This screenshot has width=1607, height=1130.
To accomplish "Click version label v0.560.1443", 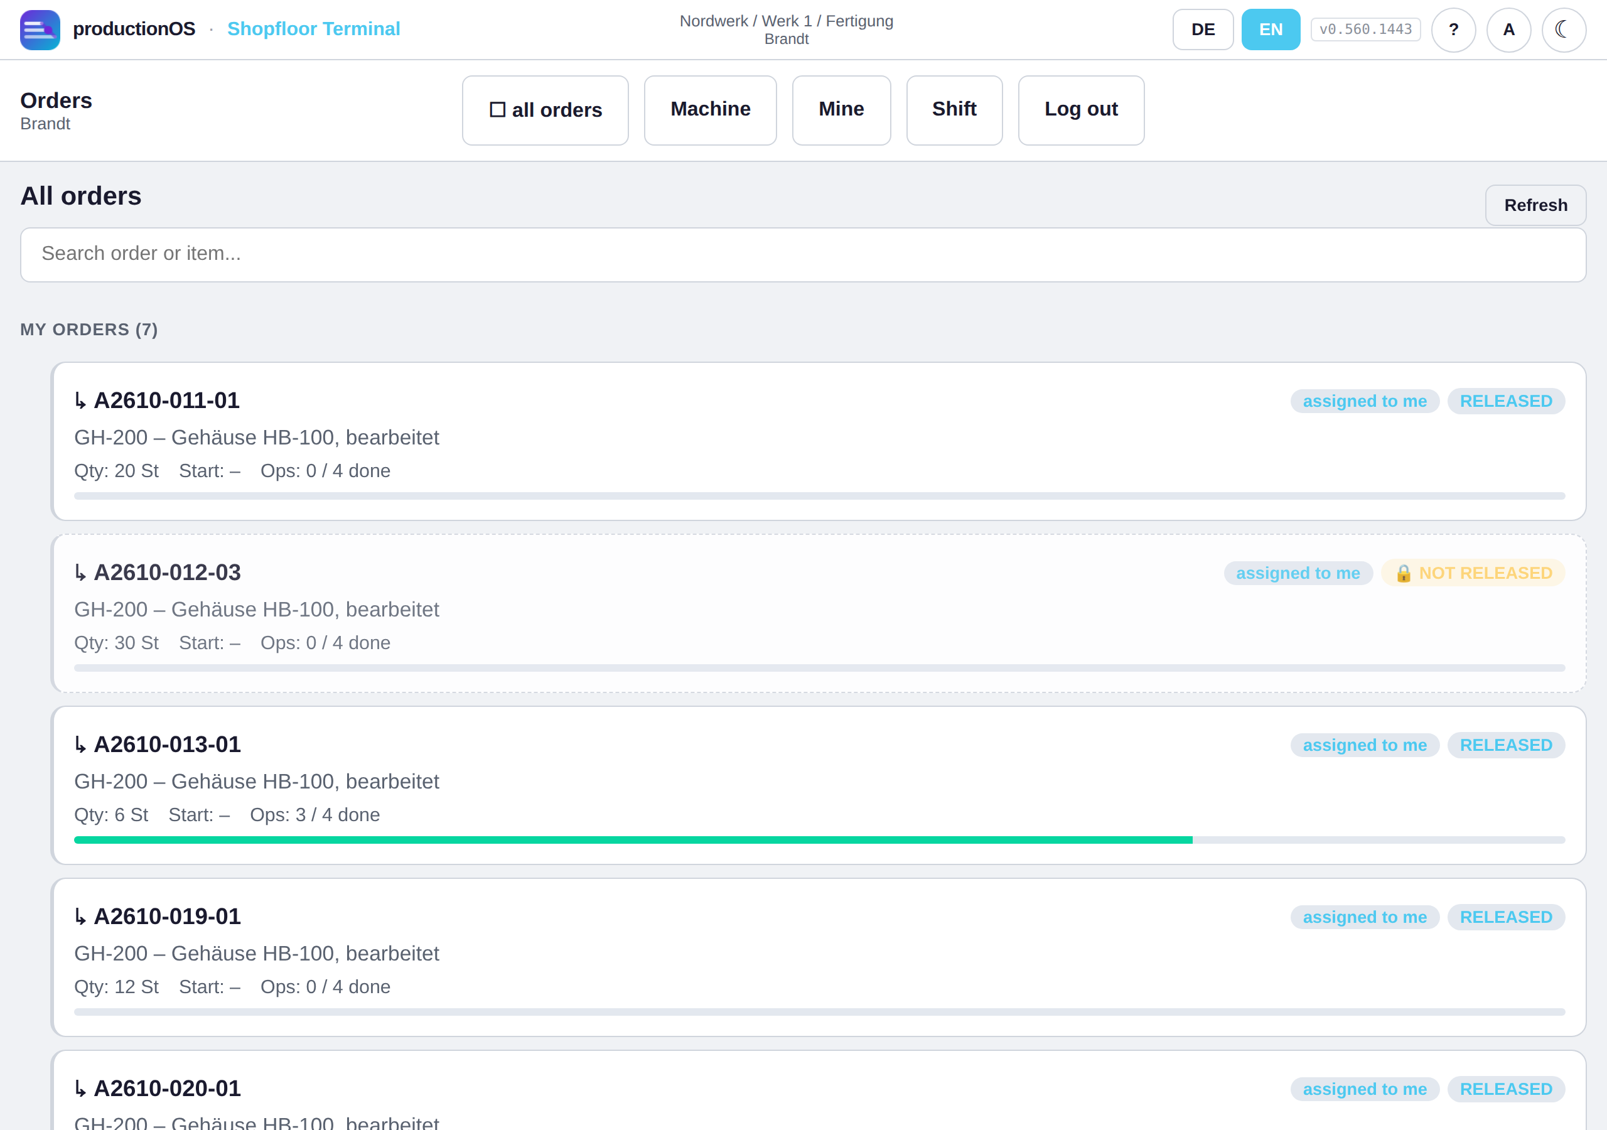I will (x=1365, y=30).
